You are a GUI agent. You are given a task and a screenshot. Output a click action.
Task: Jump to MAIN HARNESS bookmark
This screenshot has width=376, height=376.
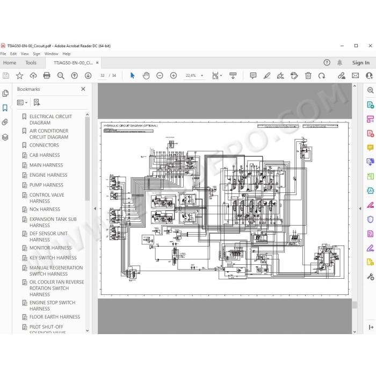[x=46, y=165]
